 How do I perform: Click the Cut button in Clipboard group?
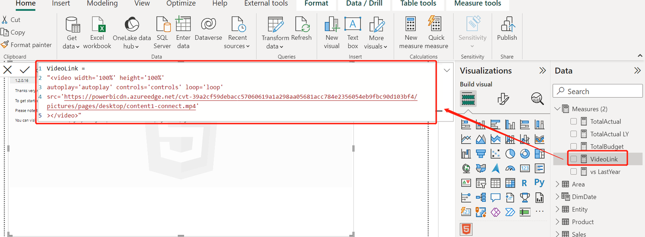(11, 20)
